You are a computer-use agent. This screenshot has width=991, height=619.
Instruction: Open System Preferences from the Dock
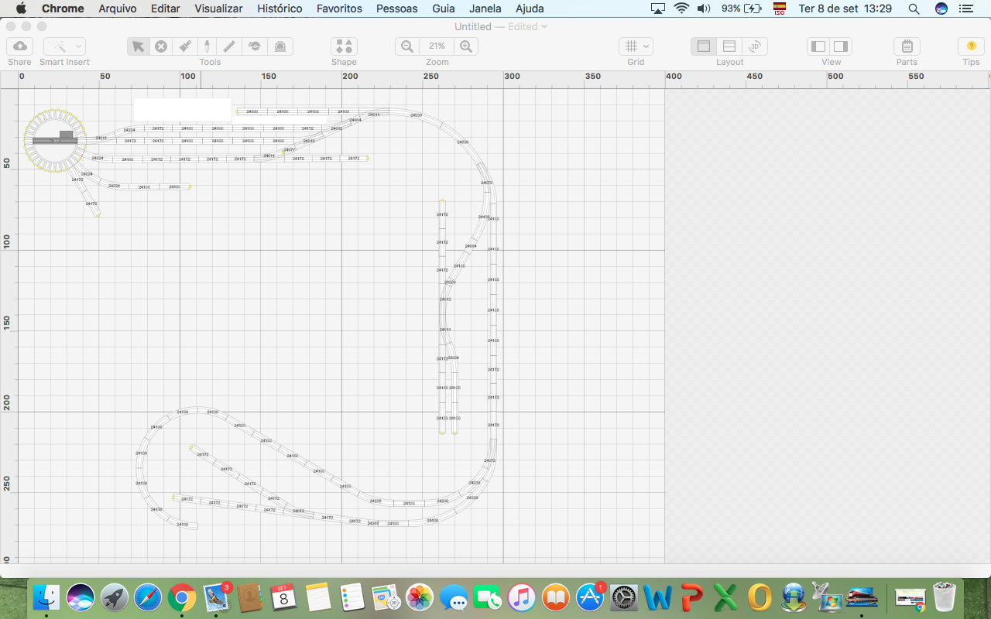click(x=624, y=597)
